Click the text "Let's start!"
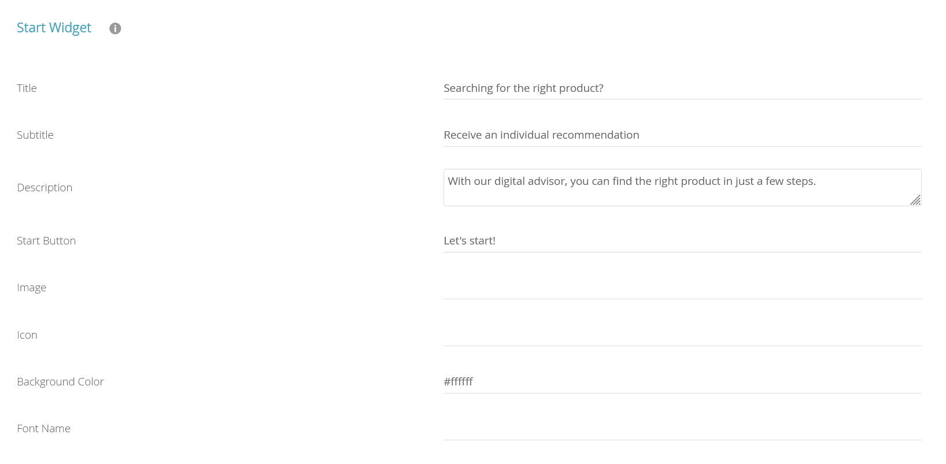Image resolution: width=946 pixels, height=464 pixels. 470,241
